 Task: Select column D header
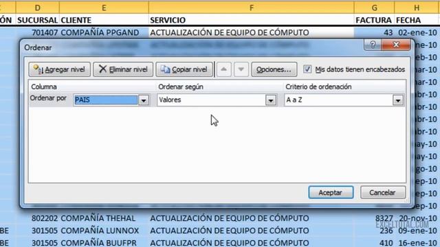pyautogui.click(x=38, y=8)
